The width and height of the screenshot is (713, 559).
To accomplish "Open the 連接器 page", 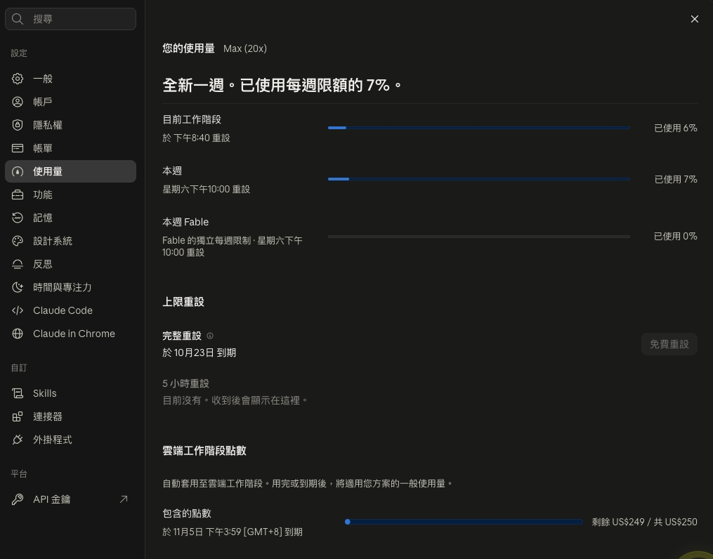I will (x=70, y=416).
